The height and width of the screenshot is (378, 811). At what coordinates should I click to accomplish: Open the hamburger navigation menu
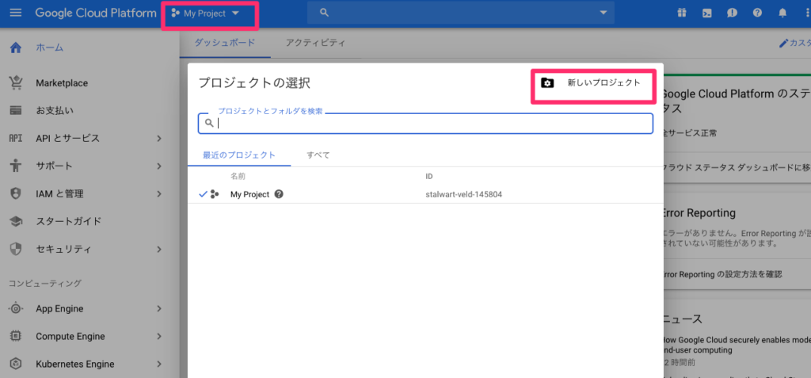point(16,13)
